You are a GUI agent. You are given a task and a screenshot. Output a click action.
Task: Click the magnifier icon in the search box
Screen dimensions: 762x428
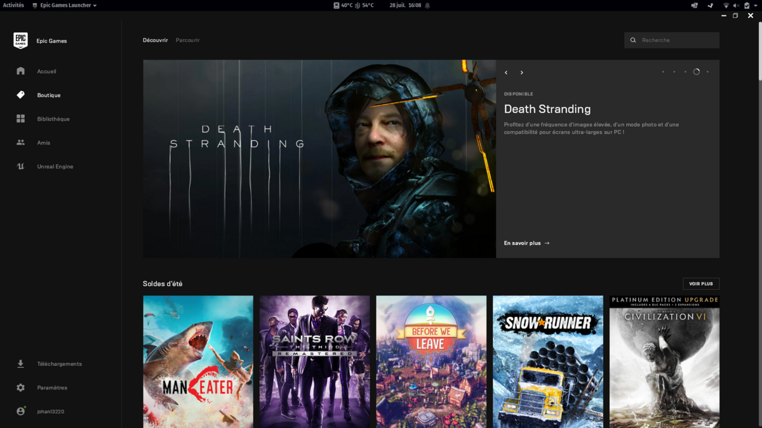tap(633, 40)
